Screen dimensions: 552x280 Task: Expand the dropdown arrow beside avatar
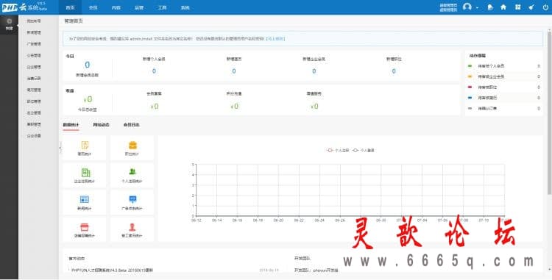[477, 7]
